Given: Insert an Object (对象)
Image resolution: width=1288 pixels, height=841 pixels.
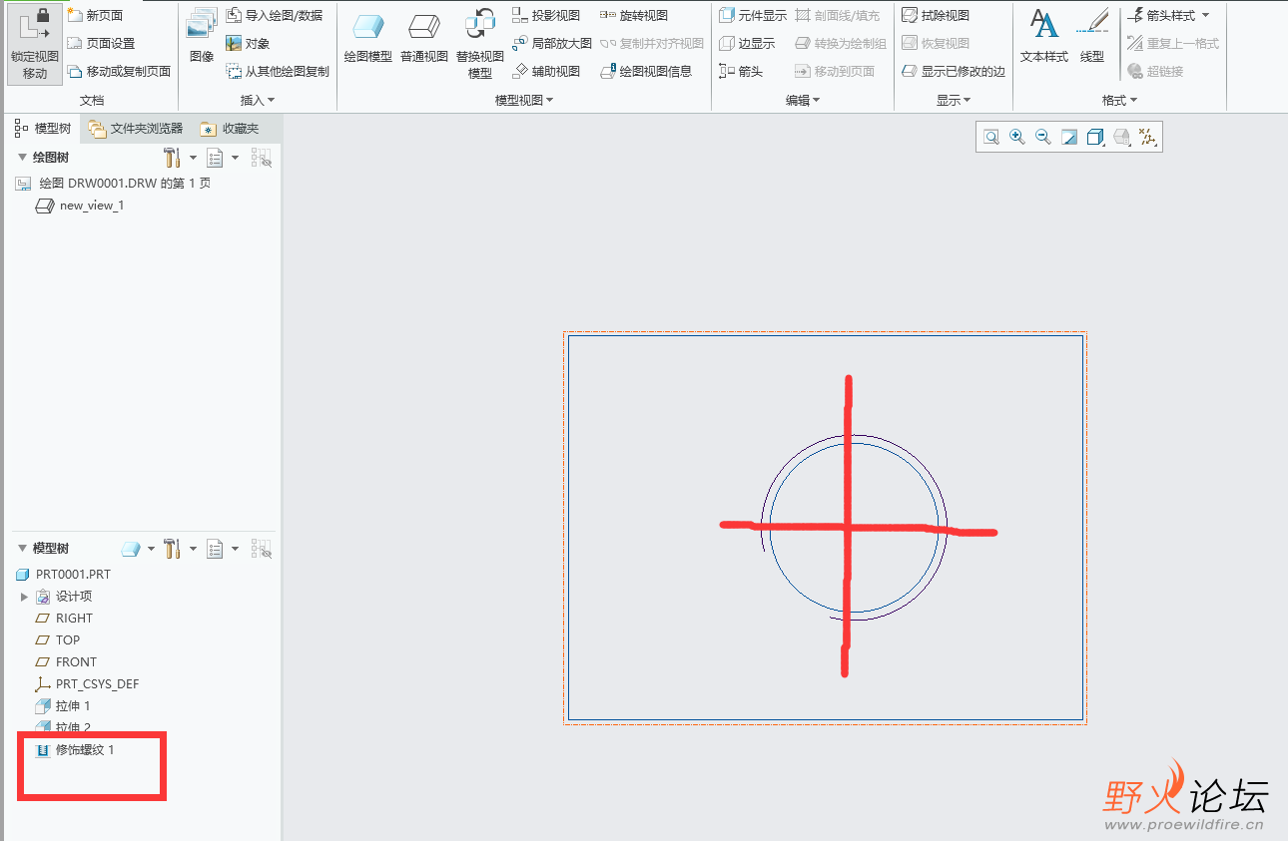Looking at the screenshot, I should click(248, 43).
